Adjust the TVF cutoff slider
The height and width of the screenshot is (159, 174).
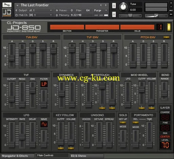[12, 99]
